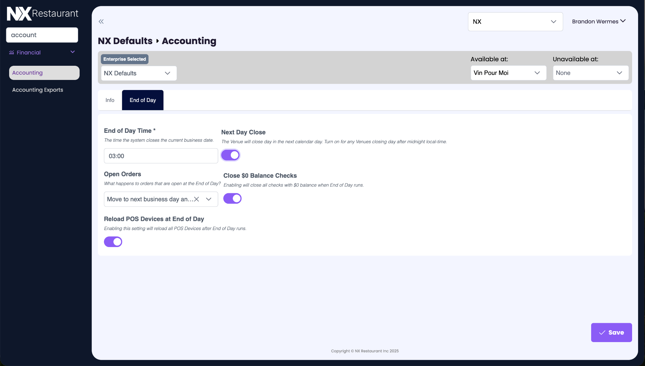Screen dimensions: 645x366
Task: Disable Close $0 Balance Checks toggle
Action: 232,199
